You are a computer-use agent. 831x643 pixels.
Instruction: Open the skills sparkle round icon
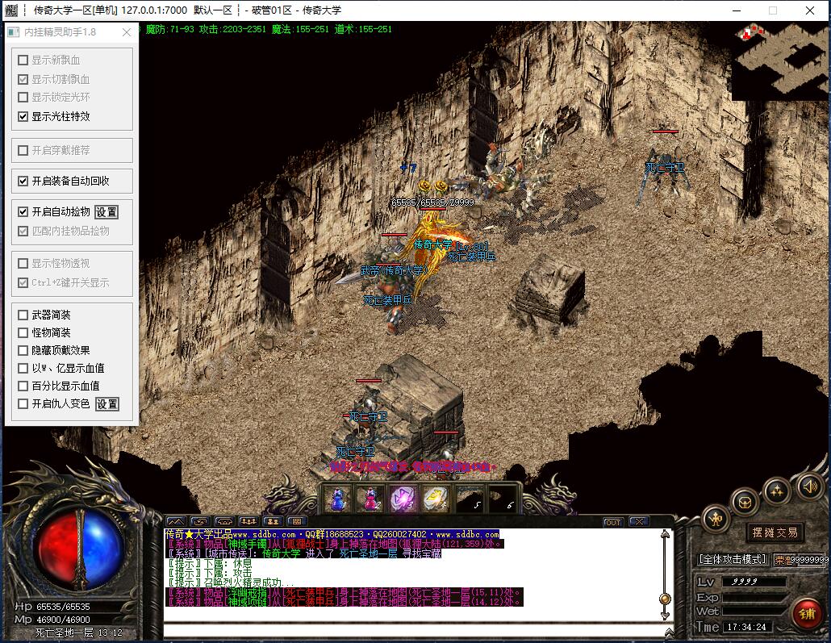(x=777, y=491)
